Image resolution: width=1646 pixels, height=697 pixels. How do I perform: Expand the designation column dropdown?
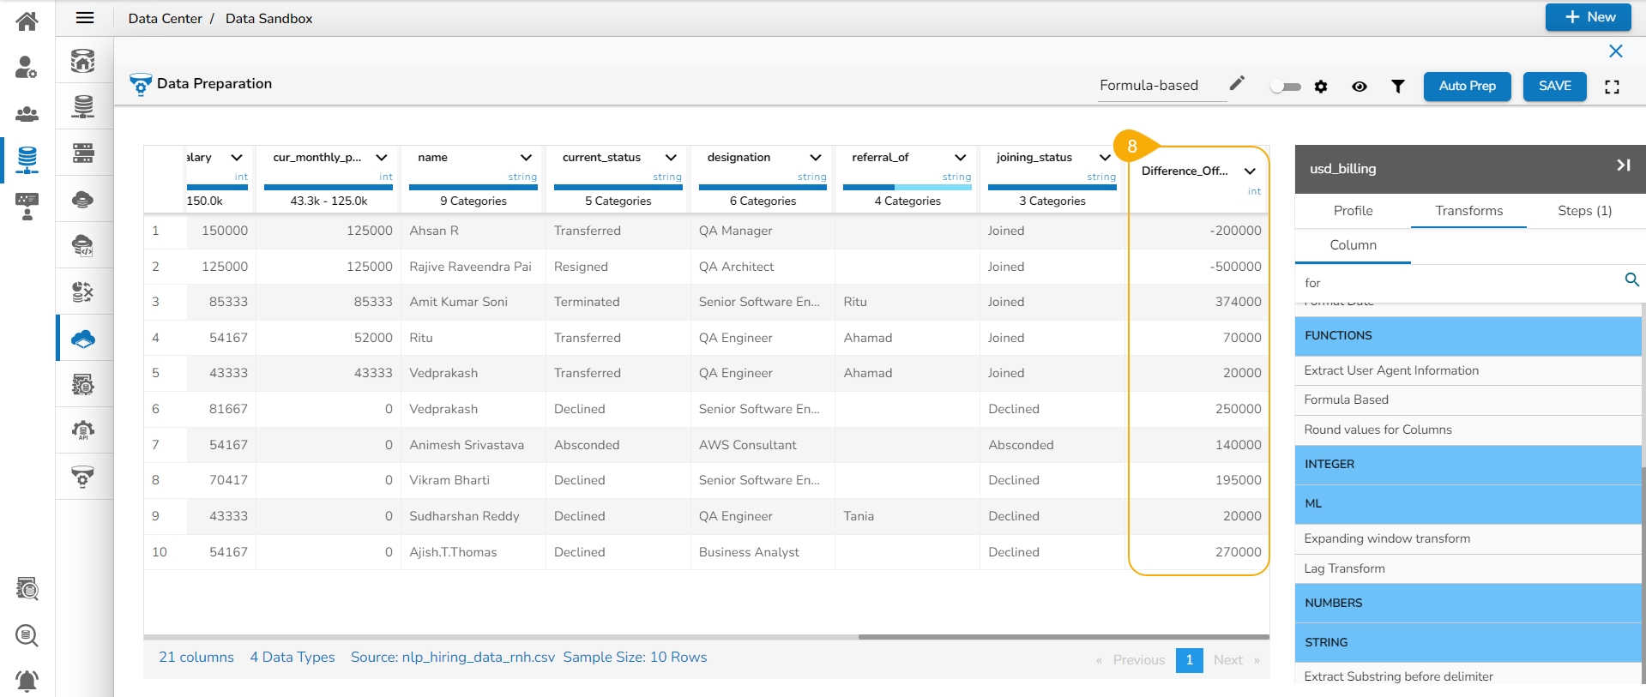pos(815,158)
